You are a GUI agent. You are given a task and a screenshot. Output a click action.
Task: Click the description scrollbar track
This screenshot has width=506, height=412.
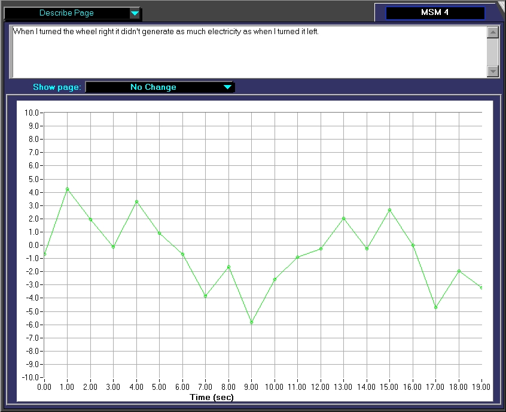pyautogui.click(x=493, y=52)
